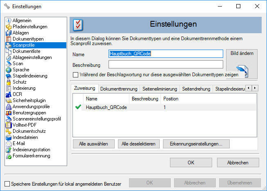The width and height of the screenshot is (267, 191).
Task: Open the Seitendrehung tab
Action: coord(196,89)
